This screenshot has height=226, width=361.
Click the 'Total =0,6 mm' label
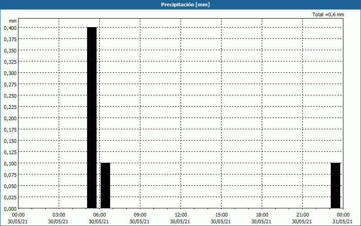point(328,14)
